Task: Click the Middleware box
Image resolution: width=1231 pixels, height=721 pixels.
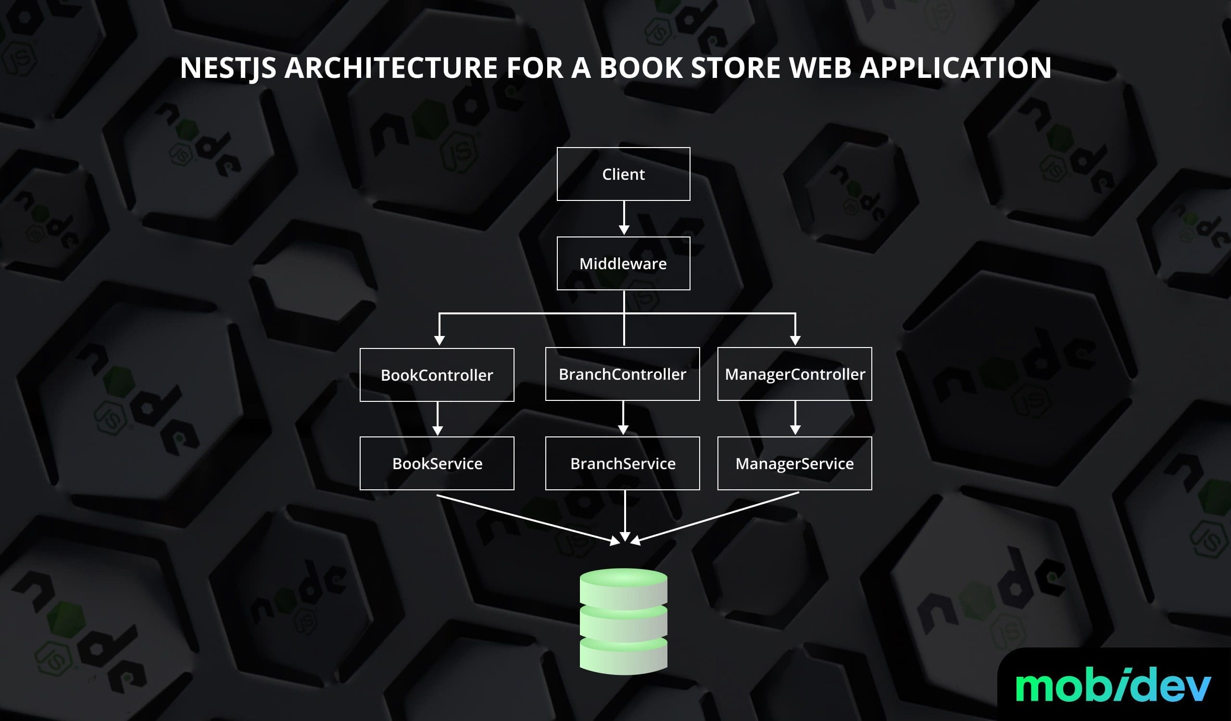Action: point(623,263)
